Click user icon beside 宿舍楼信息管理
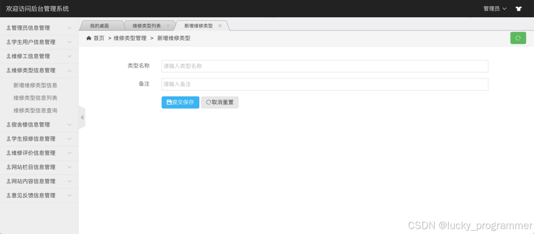Image resolution: width=534 pixels, height=234 pixels. [8, 124]
